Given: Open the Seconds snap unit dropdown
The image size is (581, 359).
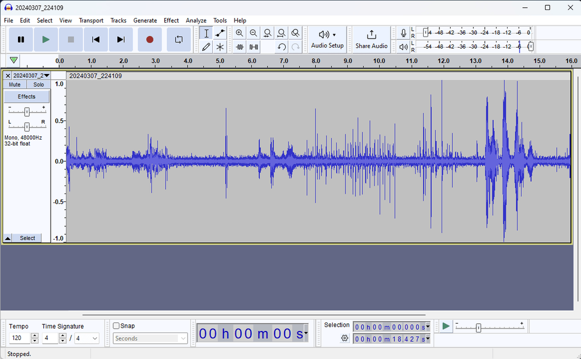Looking at the screenshot, I should click(150, 338).
